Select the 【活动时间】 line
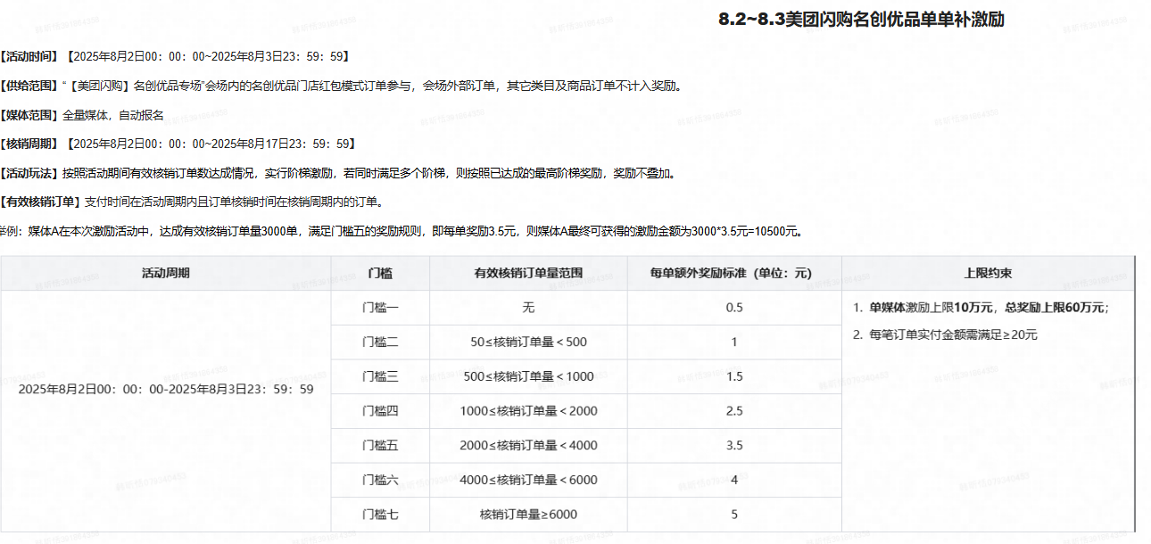1151x544 pixels. tap(174, 56)
